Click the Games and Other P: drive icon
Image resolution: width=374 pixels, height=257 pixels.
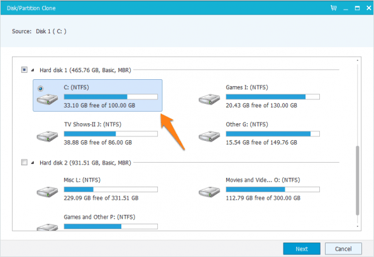pos(47,227)
